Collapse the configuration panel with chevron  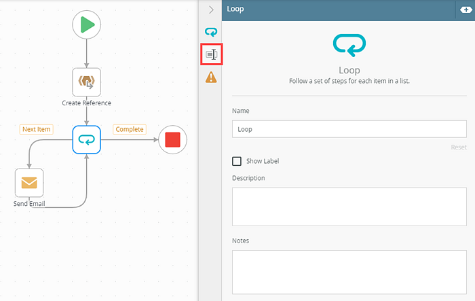coord(211,10)
